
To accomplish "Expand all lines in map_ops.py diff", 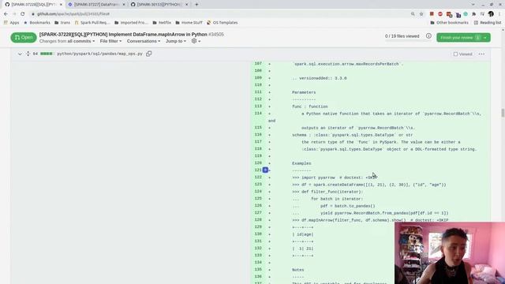I will click(x=28, y=54).
